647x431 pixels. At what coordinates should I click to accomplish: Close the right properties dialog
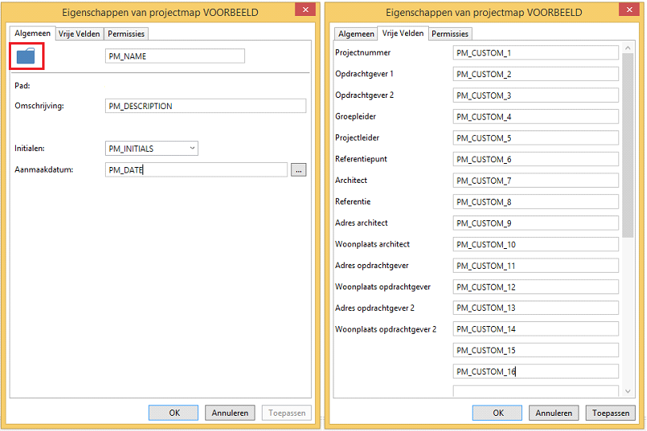tap(629, 10)
